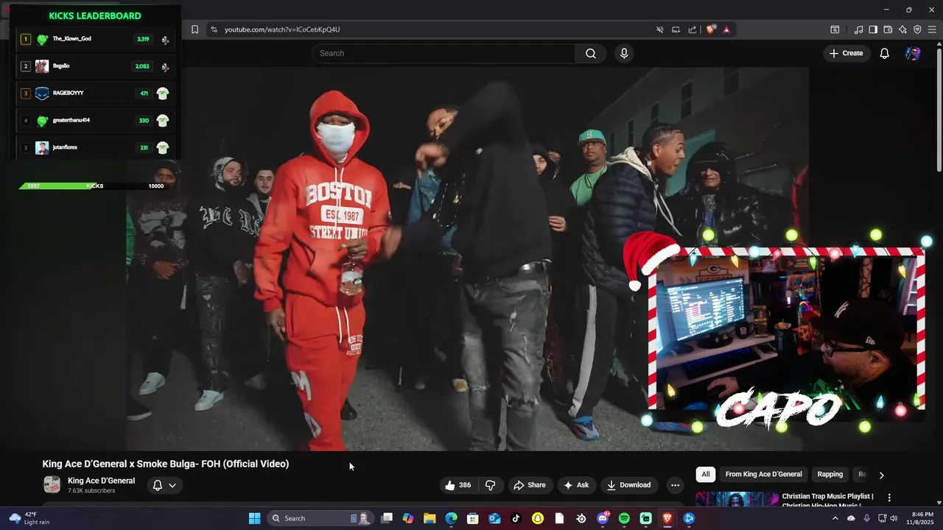Start voice search with microphone icon
The image size is (943, 530).
(624, 53)
